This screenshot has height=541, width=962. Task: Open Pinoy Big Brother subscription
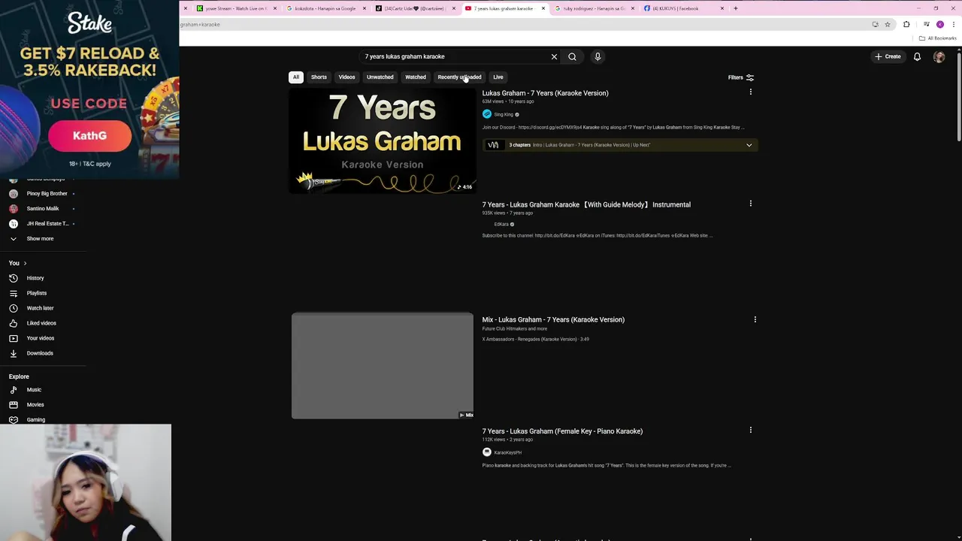[x=47, y=194]
